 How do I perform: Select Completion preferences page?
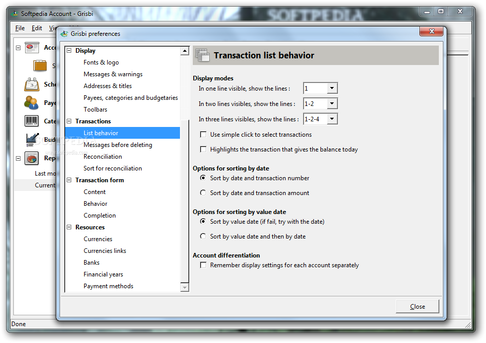[99, 215]
